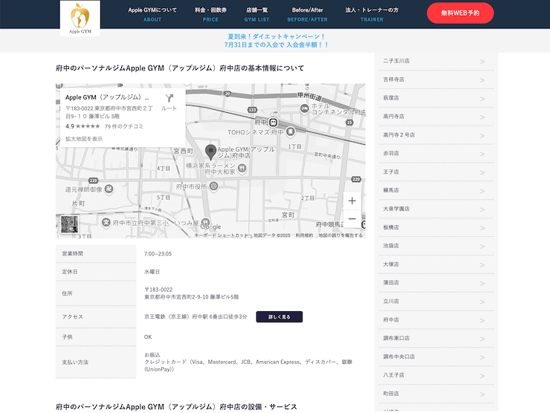Screen dimensions: 550x413
Task: Open 法人・トレーナーの方 TRAINER menu
Action: tap(372, 14)
